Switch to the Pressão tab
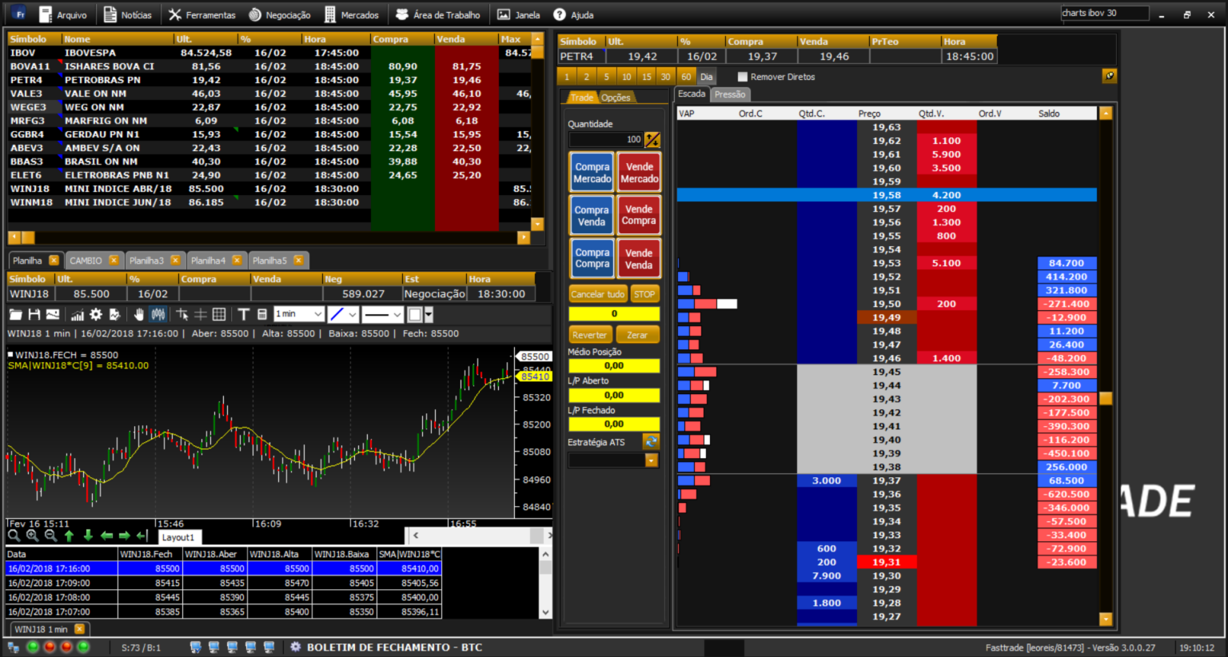 tap(730, 94)
